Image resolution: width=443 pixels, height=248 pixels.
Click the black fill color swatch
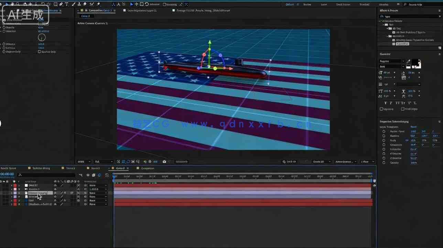point(415,62)
